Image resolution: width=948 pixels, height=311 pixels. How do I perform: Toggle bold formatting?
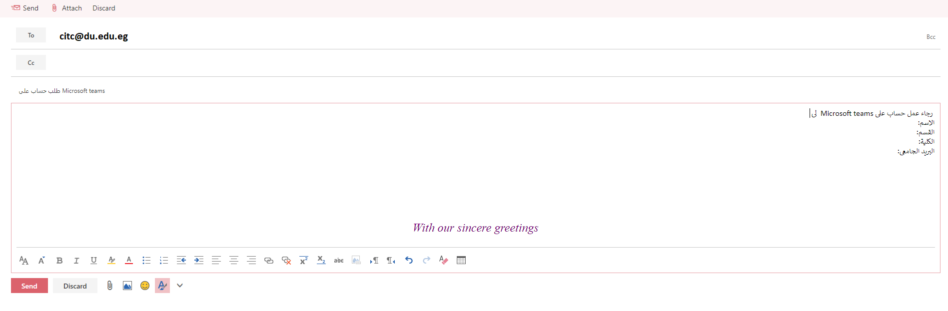(59, 260)
